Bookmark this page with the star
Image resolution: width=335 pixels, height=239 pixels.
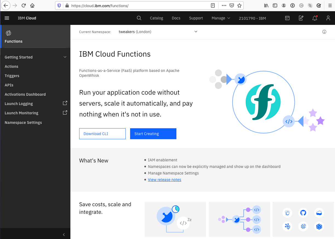point(239,5)
